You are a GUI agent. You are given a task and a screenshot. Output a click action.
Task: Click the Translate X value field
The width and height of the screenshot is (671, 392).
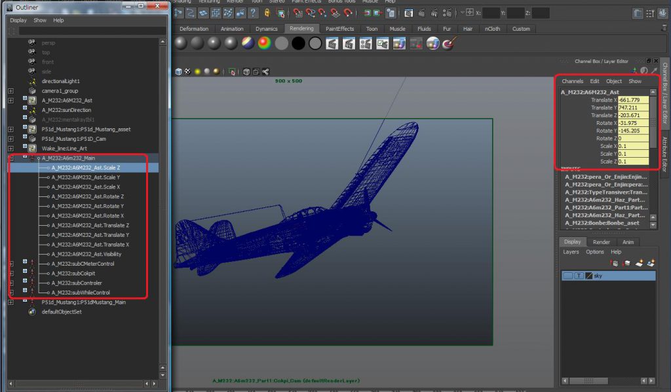pyautogui.click(x=633, y=100)
